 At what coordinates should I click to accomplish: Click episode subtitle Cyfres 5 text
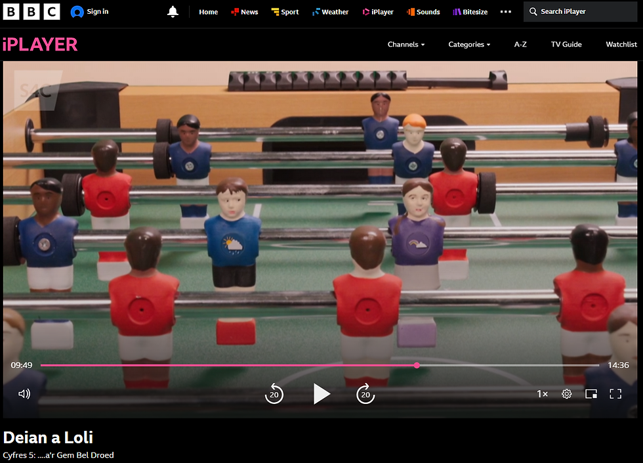pos(58,455)
